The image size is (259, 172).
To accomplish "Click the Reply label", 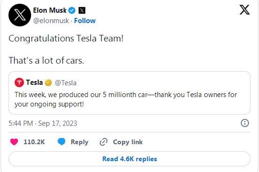I will point(80,142).
